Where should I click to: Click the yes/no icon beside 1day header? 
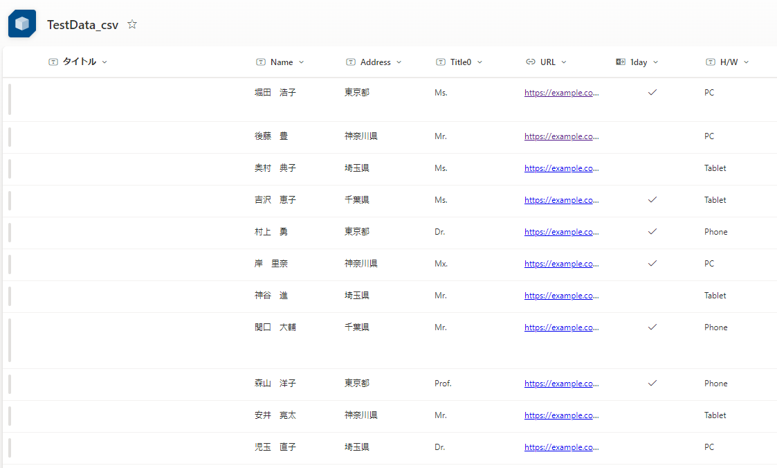(621, 62)
